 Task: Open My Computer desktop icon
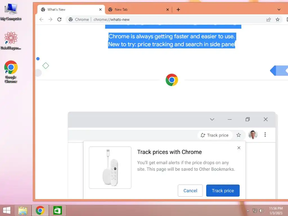point(11,11)
